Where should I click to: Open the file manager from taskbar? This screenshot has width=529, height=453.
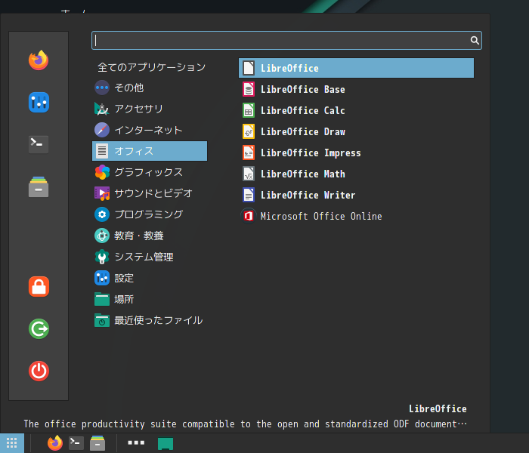tap(97, 443)
